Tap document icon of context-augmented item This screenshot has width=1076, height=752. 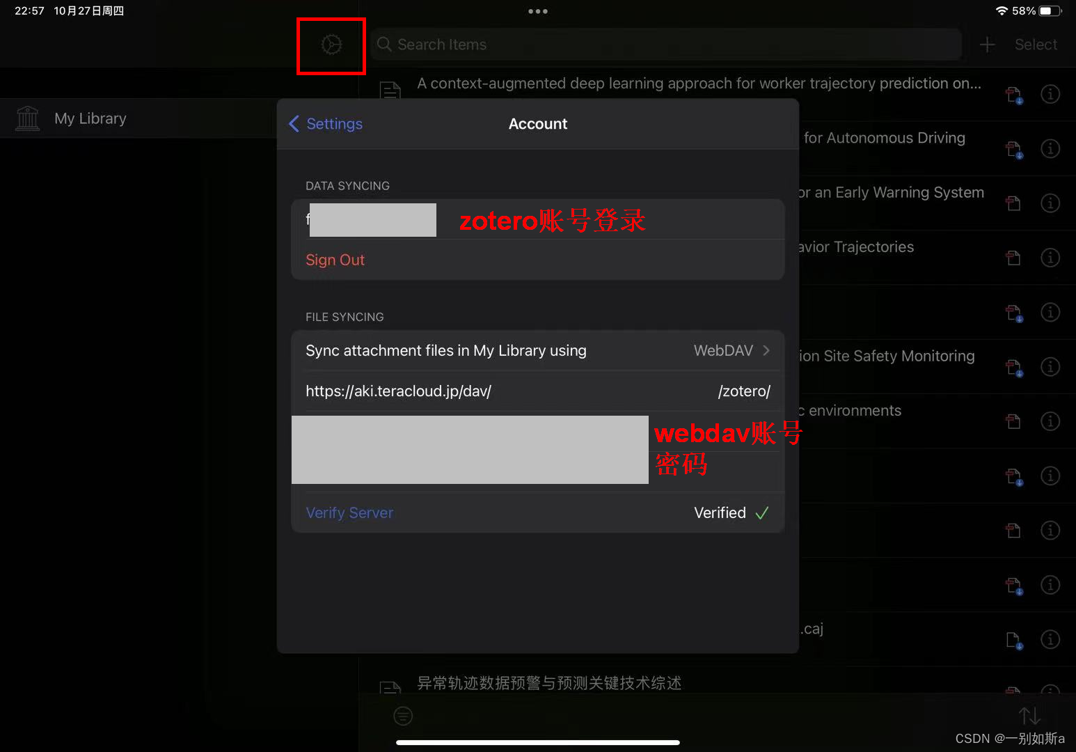tap(390, 91)
